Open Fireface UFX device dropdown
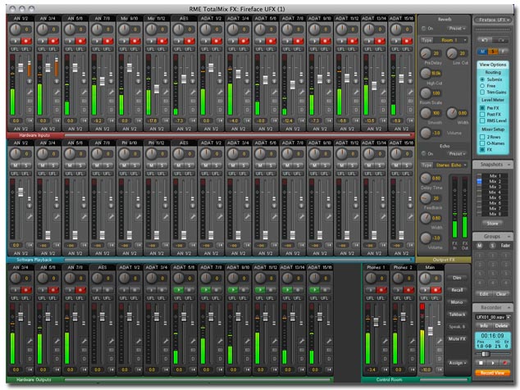 (x=494, y=18)
